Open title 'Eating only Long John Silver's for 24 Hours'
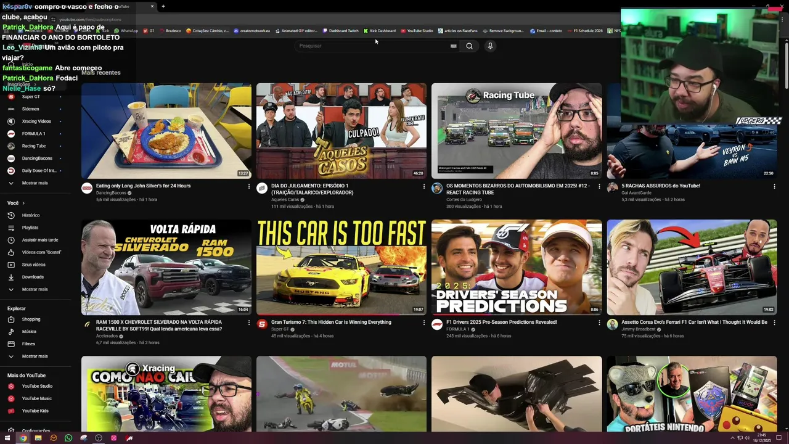789x444 pixels. tap(143, 186)
